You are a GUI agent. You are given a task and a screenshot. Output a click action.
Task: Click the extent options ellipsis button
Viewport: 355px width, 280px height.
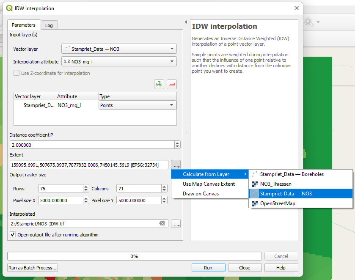click(176, 165)
